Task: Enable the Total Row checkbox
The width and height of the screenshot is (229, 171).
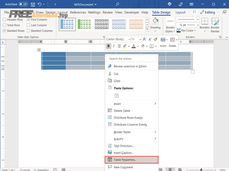Action: 5,25
